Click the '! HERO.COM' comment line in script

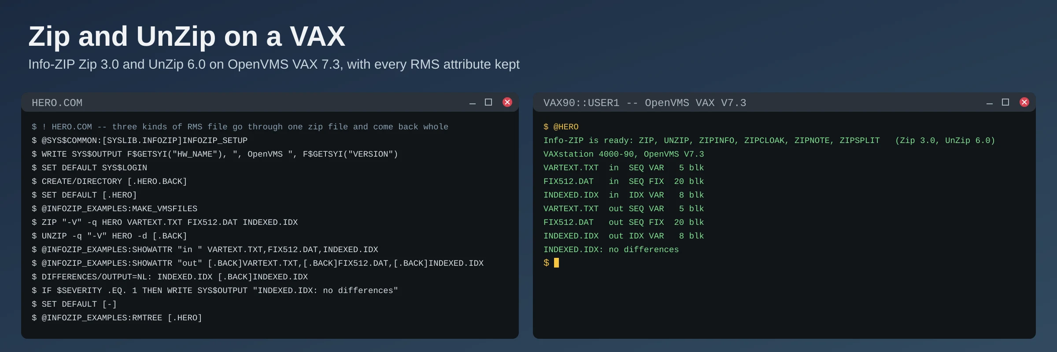240,127
